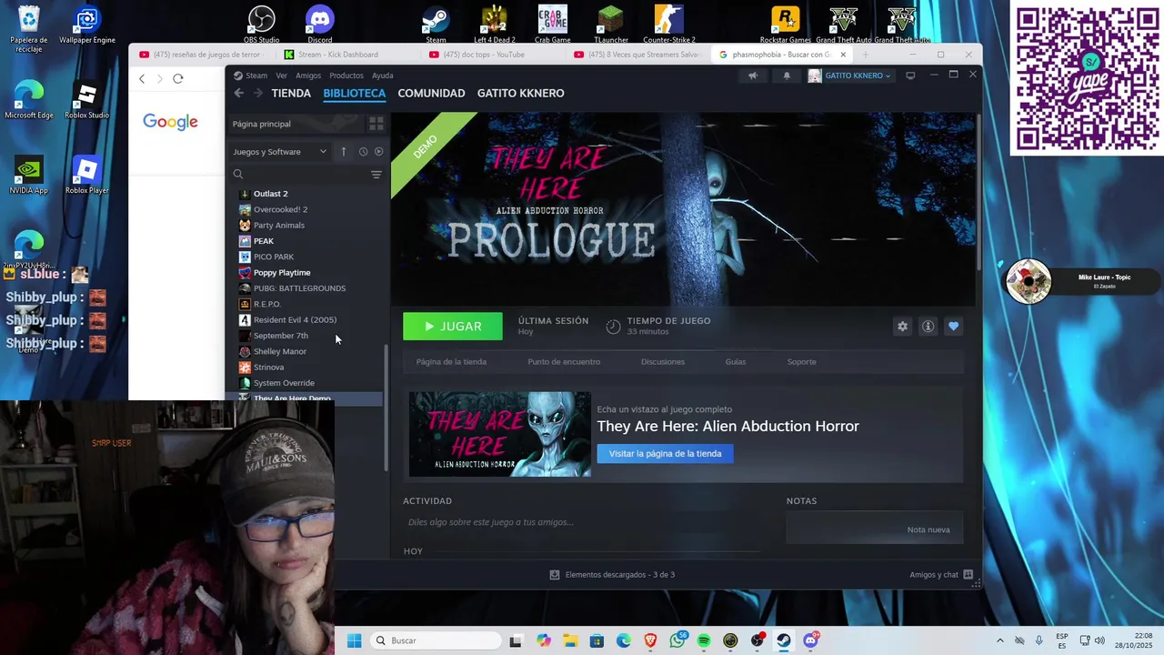
Task: Open Discord desktop shortcut
Action: [x=320, y=25]
